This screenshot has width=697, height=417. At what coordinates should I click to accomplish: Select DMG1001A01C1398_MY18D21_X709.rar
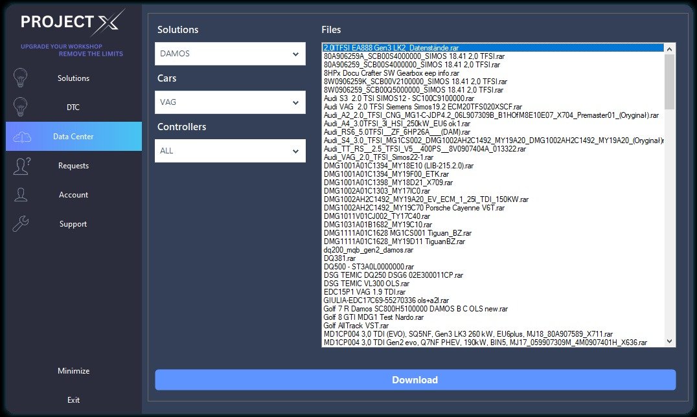[x=493, y=183]
